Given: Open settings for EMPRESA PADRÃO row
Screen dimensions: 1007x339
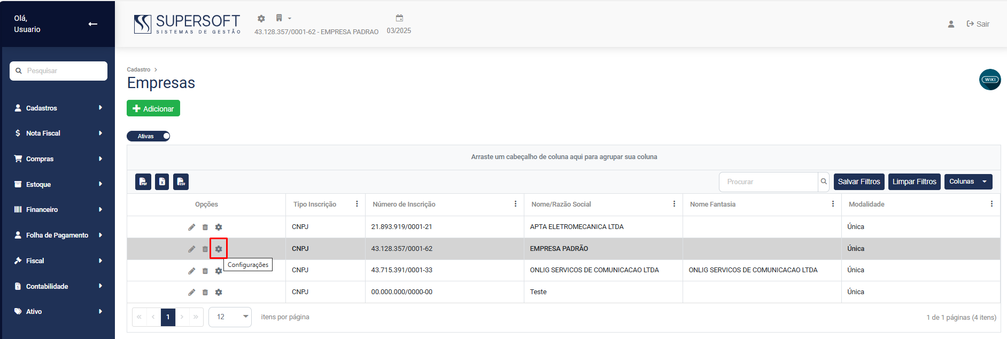Looking at the screenshot, I should click(219, 249).
